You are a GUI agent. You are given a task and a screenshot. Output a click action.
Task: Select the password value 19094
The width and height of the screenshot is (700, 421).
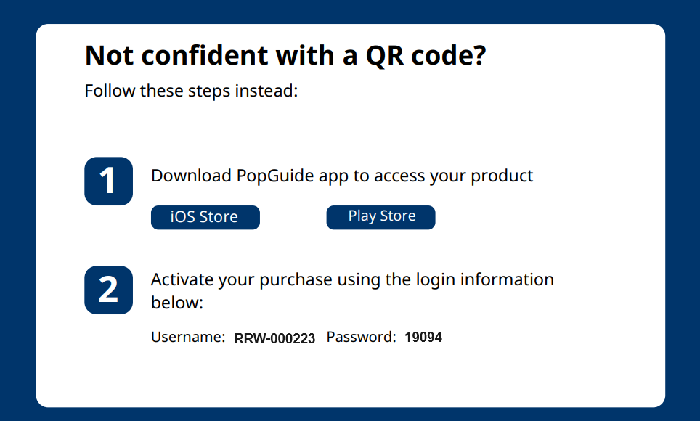423,337
